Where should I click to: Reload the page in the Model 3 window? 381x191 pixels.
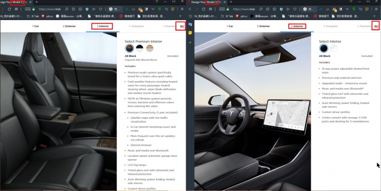tap(204, 9)
